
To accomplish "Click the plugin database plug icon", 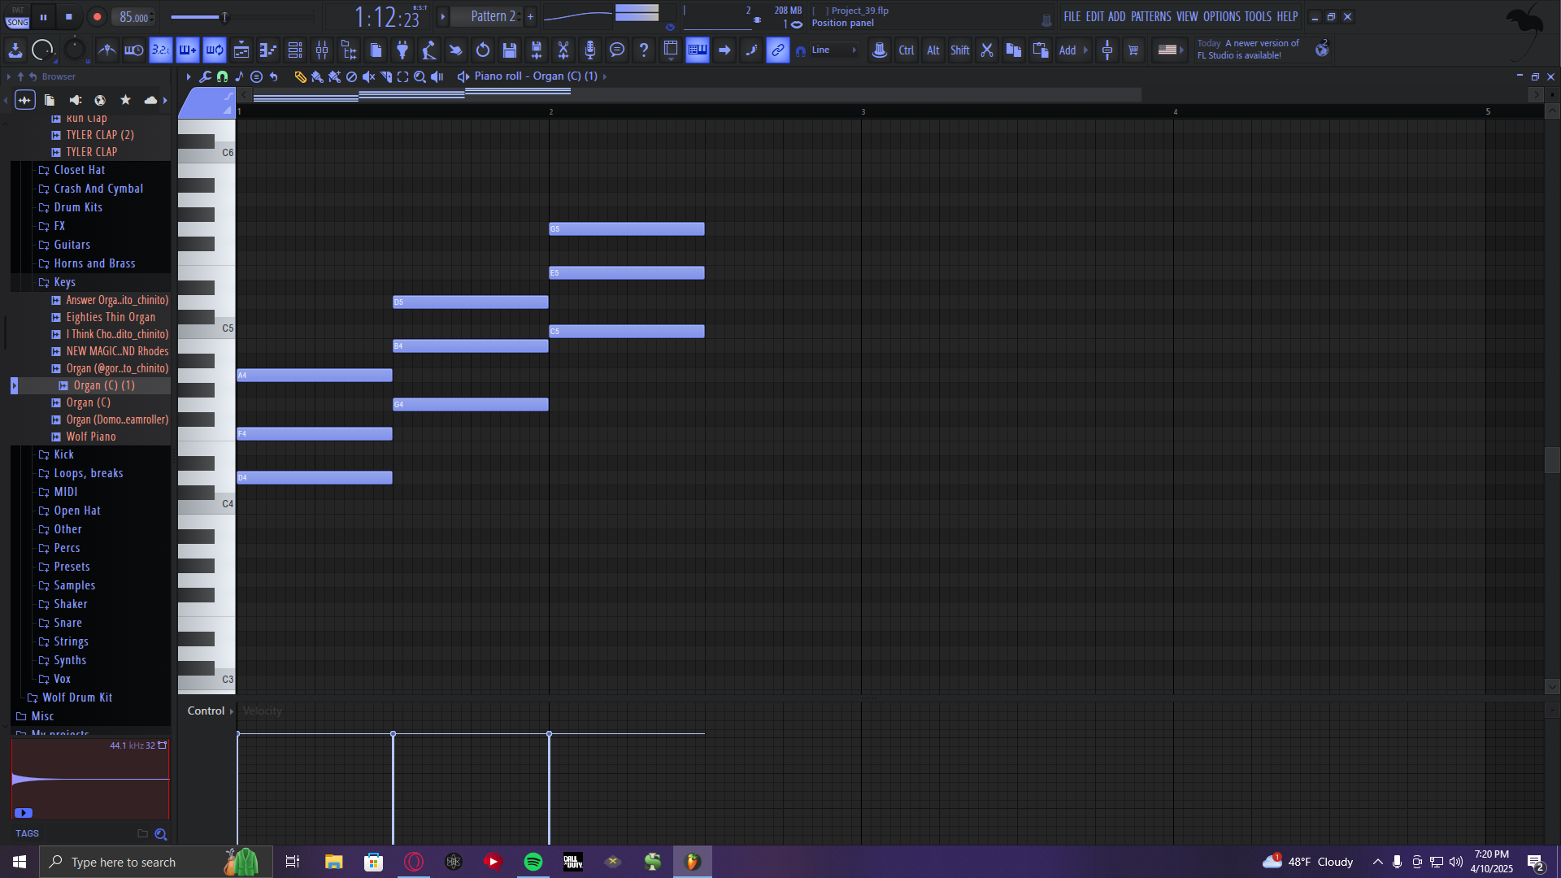I will pyautogui.click(x=402, y=50).
